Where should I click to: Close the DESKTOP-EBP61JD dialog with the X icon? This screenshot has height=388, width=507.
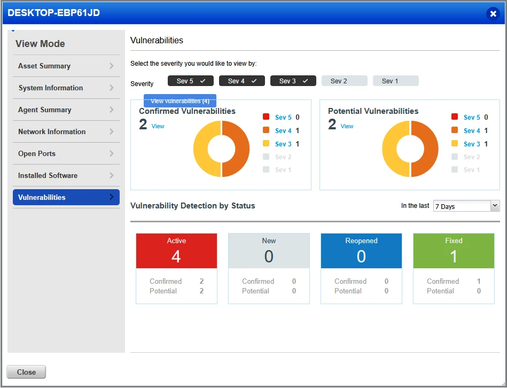(493, 13)
